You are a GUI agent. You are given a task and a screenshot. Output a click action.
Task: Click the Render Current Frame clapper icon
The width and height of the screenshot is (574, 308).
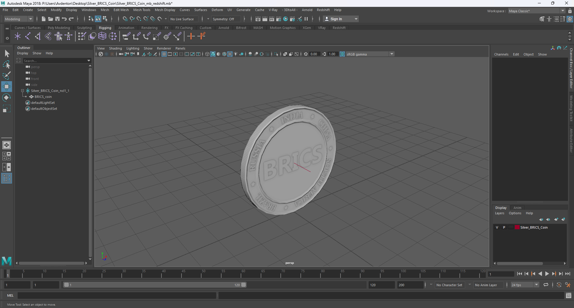tap(265, 19)
